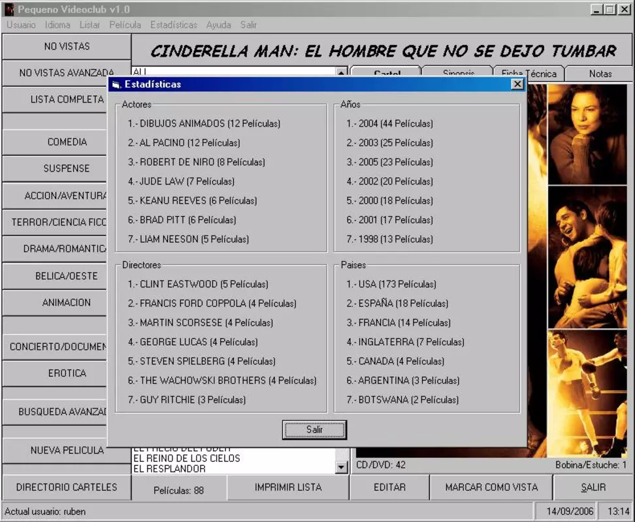
Task: Click actor entry DIBUJOS ANIMADOS (12 Películas)
Action: tap(204, 123)
